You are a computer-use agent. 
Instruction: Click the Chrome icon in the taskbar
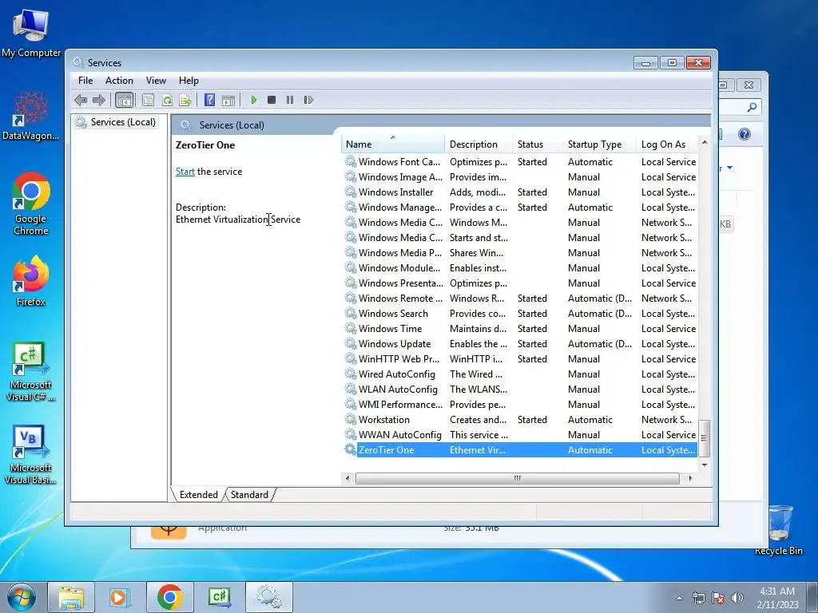[169, 598]
